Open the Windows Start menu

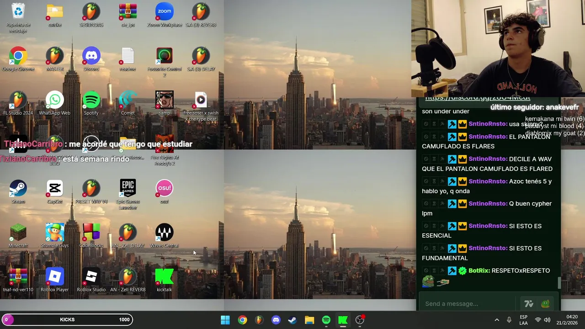225,320
